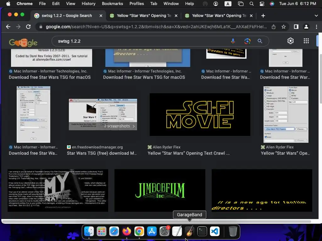Open the Apple menu
Viewport: 322px width, 241px height.
point(8,4)
